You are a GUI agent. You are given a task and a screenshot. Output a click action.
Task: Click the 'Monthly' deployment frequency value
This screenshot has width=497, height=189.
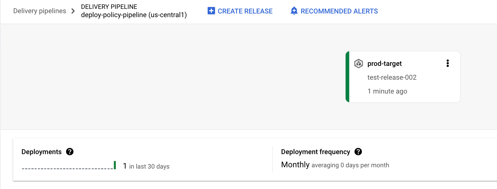(x=295, y=165)
